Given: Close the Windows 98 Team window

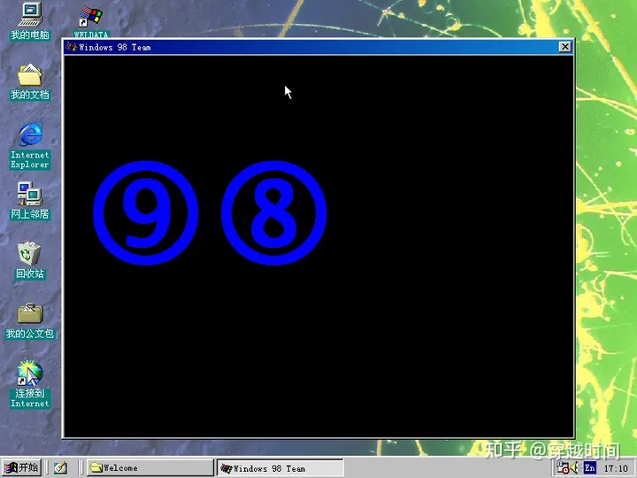Looking at the screenshot, I should pos(564,47).
